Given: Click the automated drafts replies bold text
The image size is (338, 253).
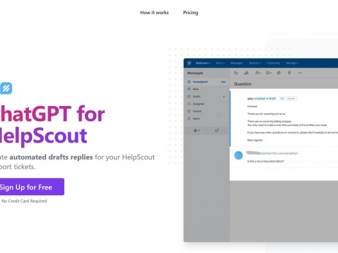Looking at the screenshot, I should tap(51, 157).
